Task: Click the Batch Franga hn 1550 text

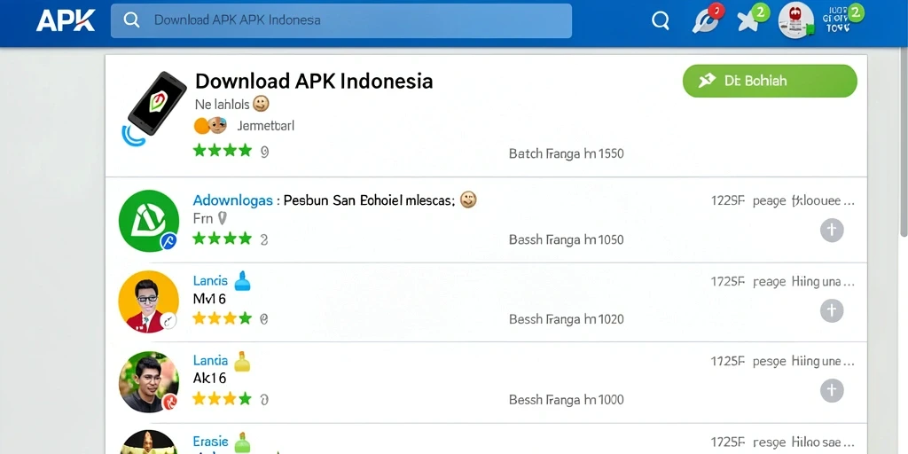Action: 566,153
